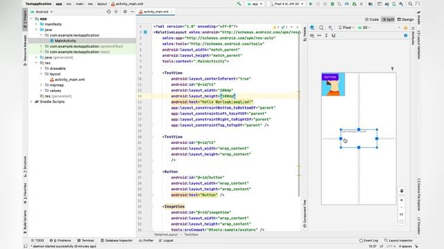Open the API 30 version dropdown
Viewport: 444px width, 249px height.
point(364,28)
